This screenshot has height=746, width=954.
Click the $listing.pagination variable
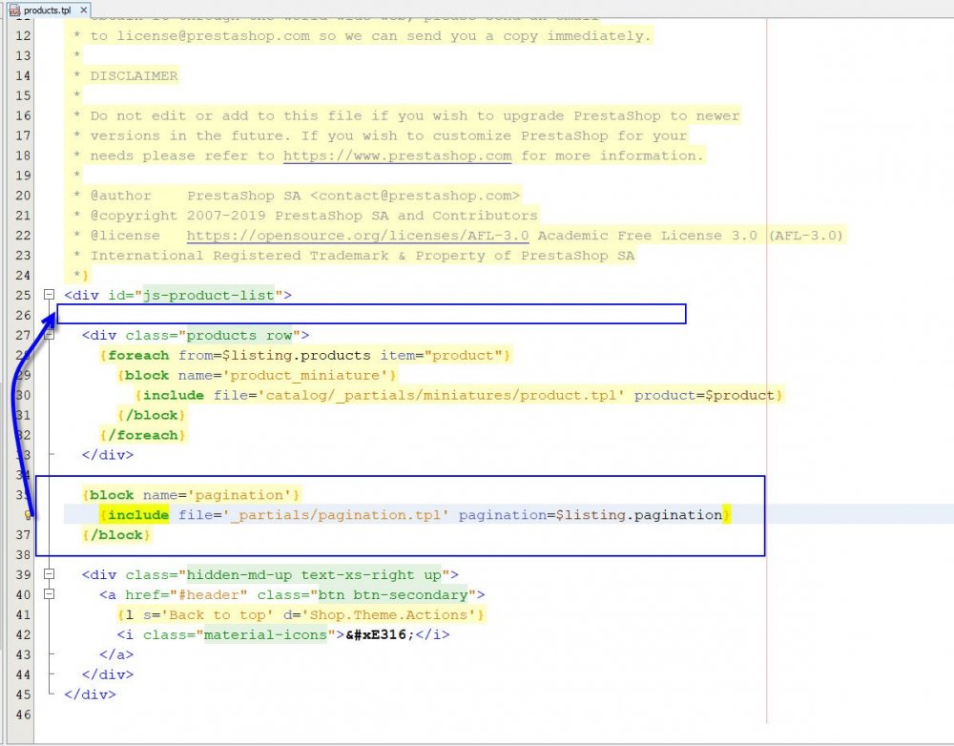click(639, 515)
